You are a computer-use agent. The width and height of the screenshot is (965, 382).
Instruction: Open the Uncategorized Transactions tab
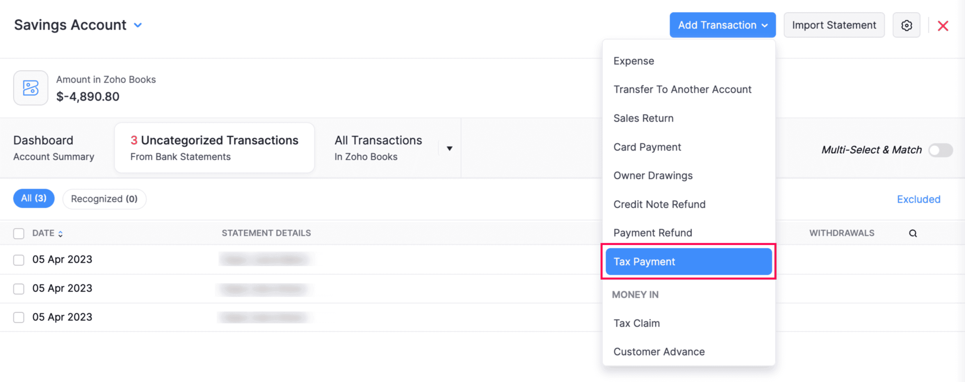coord(214,147)
